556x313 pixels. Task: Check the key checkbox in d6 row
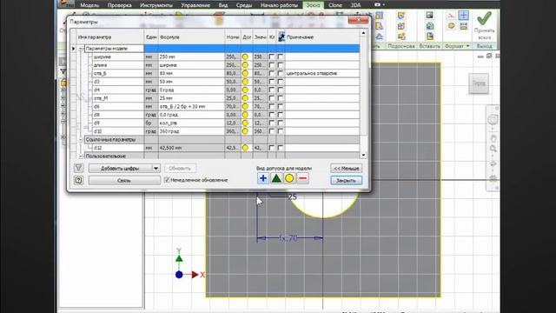pyautogui.click(x=272, y=106)
